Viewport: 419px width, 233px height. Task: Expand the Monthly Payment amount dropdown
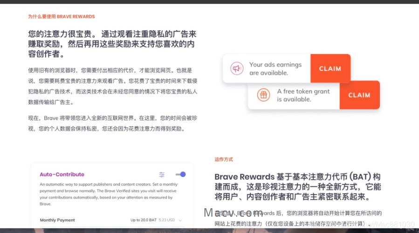pos(180,220)
